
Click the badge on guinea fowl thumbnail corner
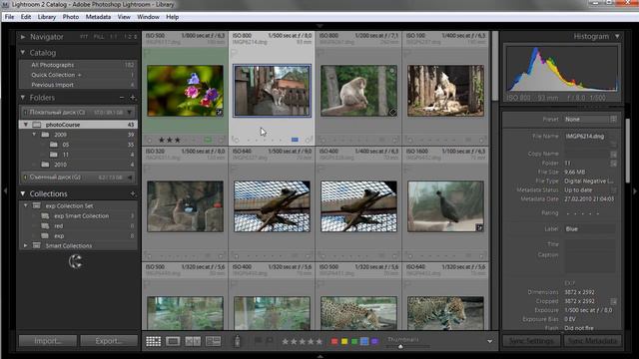[x=479, y=228]
